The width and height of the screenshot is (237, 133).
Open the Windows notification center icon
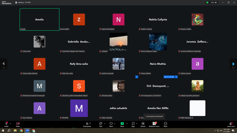(233, 130)
